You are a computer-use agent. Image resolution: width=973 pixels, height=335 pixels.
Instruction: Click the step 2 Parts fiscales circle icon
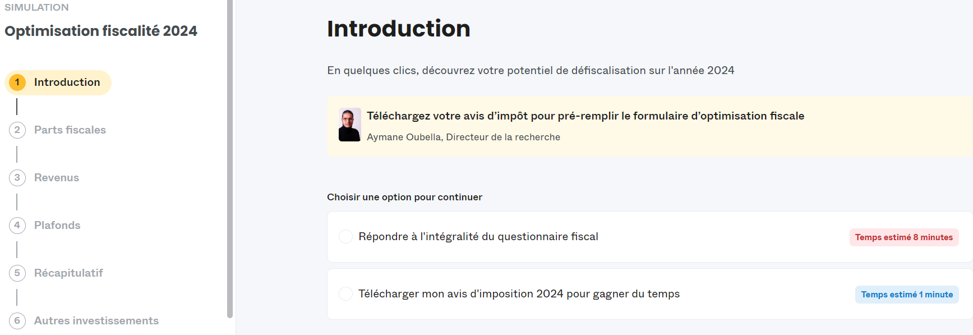(x=17, y=130)
